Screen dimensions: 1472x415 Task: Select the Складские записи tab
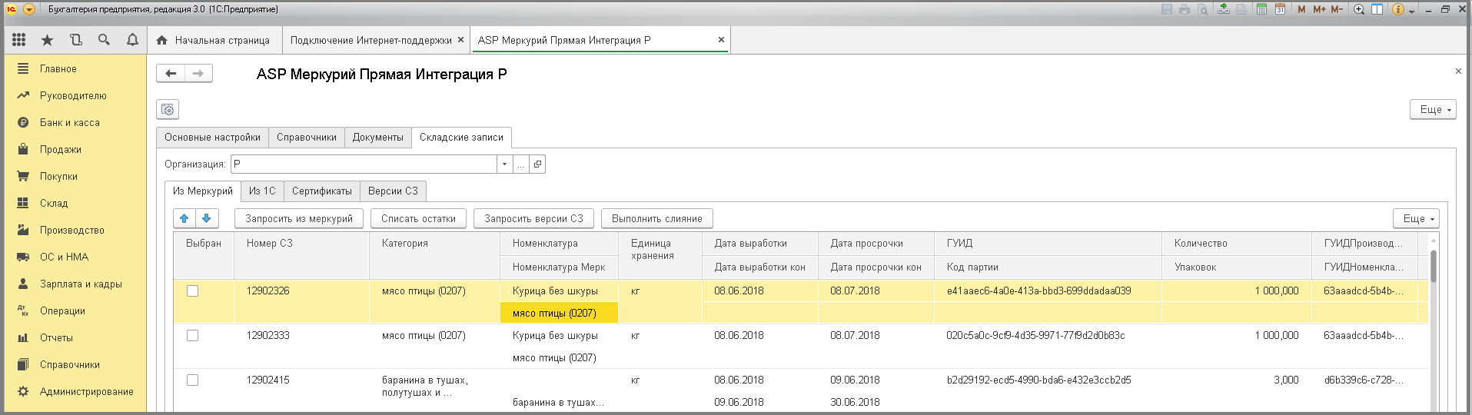(461, 137)
